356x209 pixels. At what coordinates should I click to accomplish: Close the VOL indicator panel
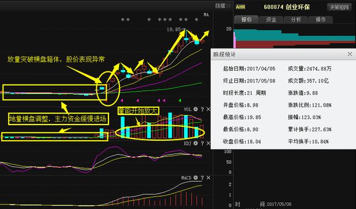click(208, 110)
